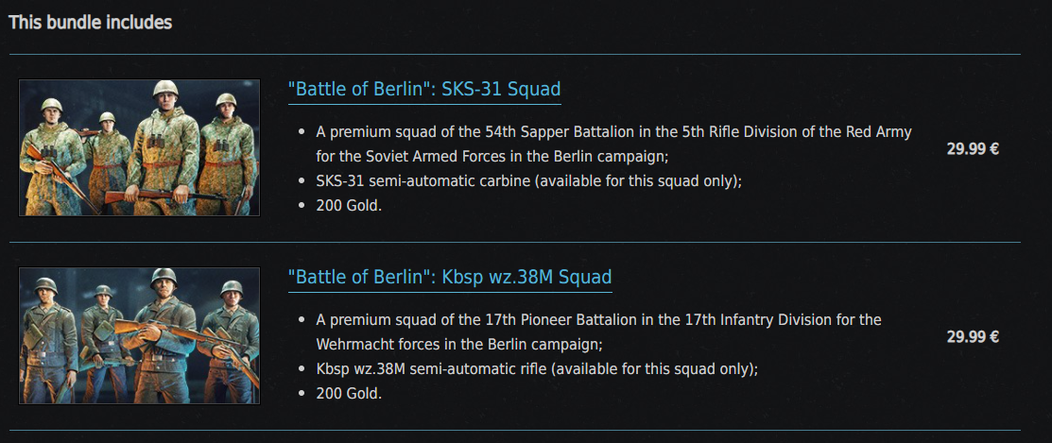Click the SKS-31 Squad soldiers thumbnail

pyautogui.click(x=139, y=147)
